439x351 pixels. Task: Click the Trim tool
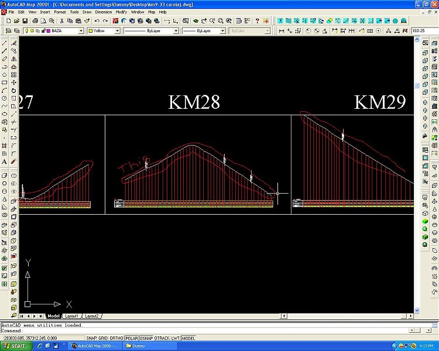coord(13,122)
